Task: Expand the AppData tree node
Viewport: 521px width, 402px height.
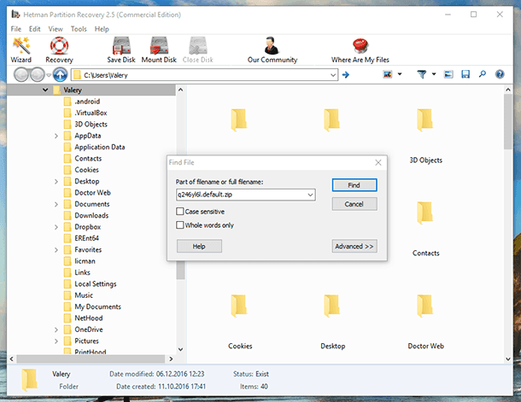Action: 56,136
